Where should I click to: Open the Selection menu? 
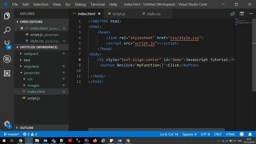click(41, 4)
